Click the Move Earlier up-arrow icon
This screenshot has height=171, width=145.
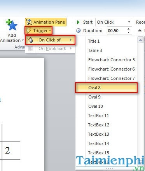140,31
